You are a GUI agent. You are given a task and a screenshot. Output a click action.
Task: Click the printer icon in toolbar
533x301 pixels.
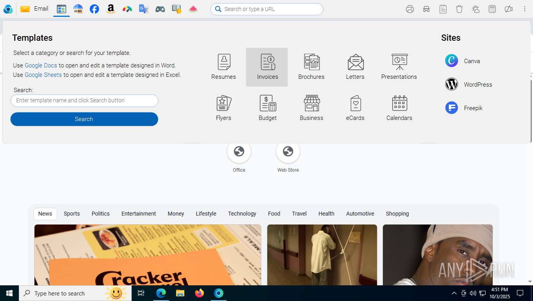410,9
